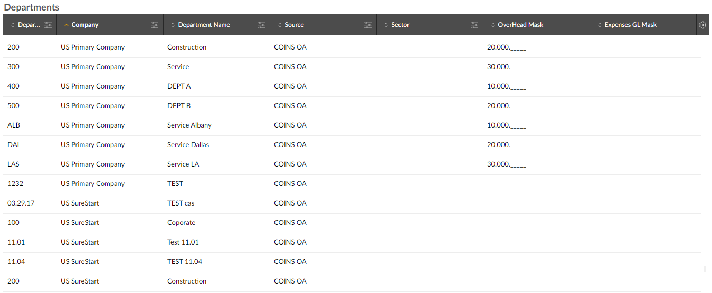Click the 30.000 overhead mask for Service LA
712x293 pixels.
point(506,164)
